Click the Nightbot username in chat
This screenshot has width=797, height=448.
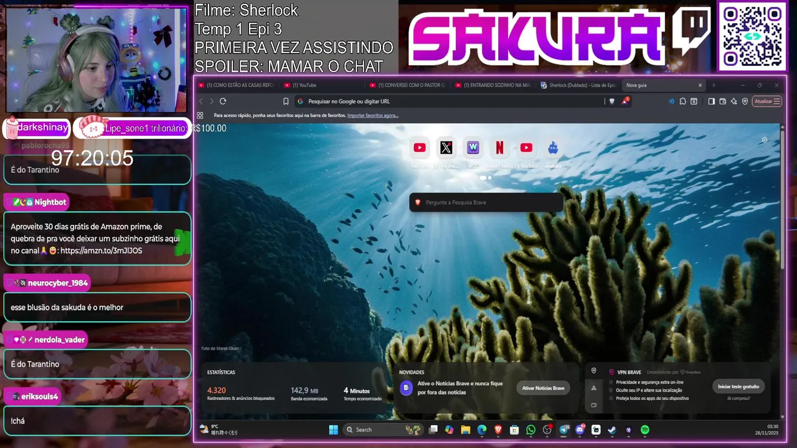pyautogui.click(x=50, y=202)
